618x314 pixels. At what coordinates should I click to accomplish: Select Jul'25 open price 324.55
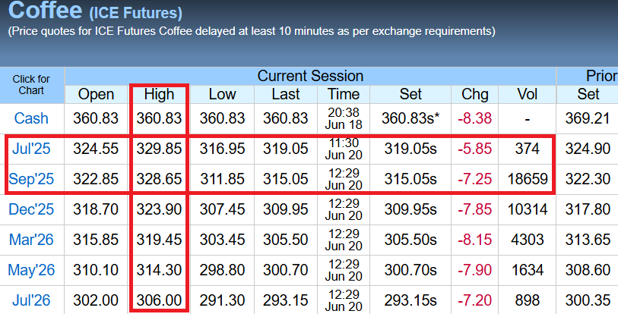pos(96,149)
